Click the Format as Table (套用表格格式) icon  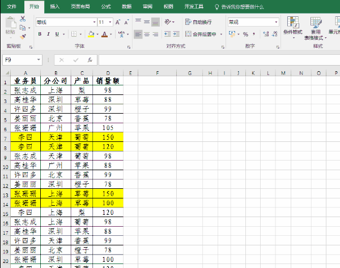(x=316, y=25)
